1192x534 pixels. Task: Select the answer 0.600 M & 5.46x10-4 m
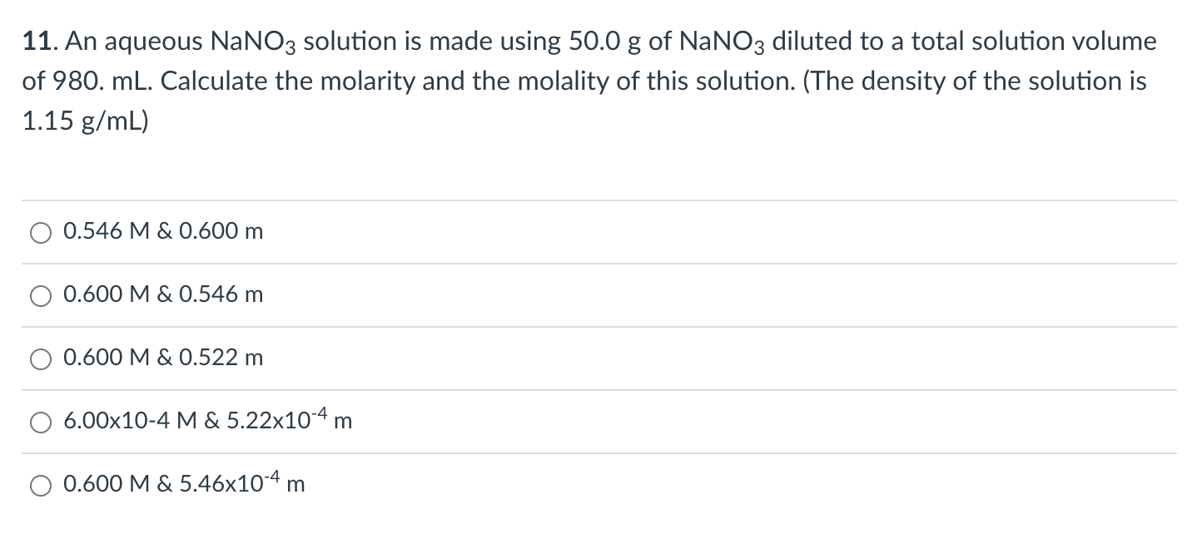(183, 483)
